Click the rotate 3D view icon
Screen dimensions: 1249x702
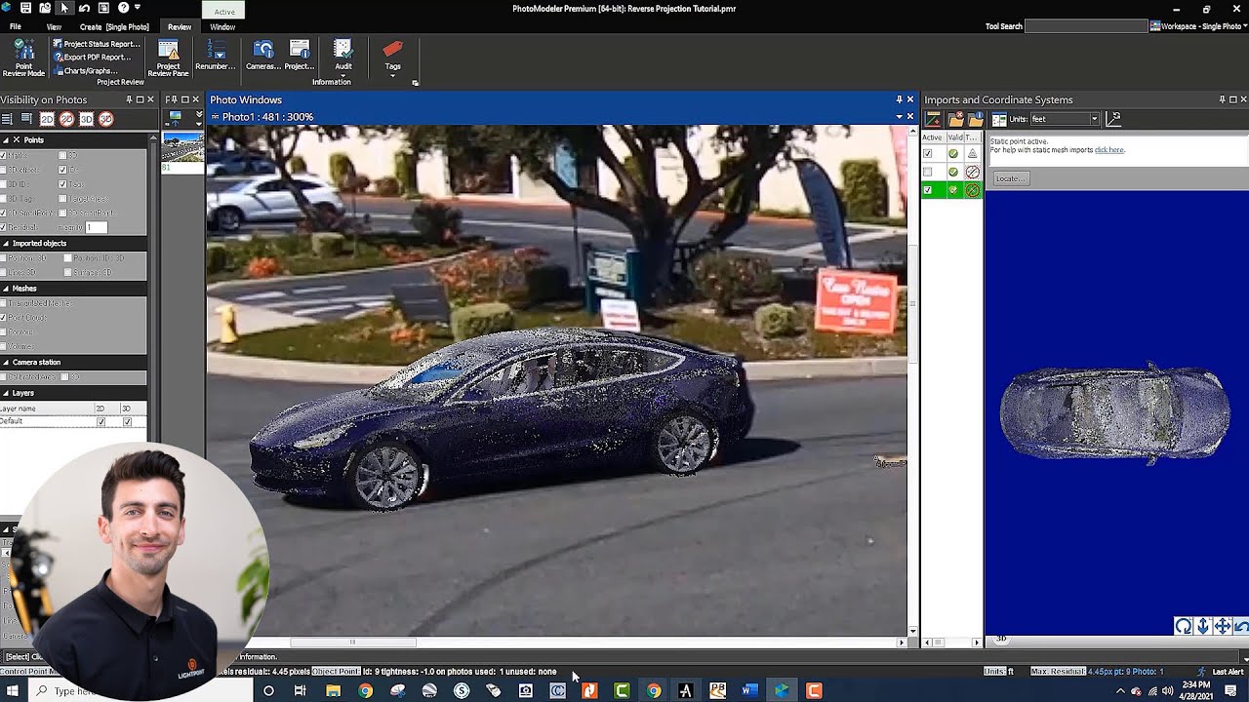(x=1184, y=627)
